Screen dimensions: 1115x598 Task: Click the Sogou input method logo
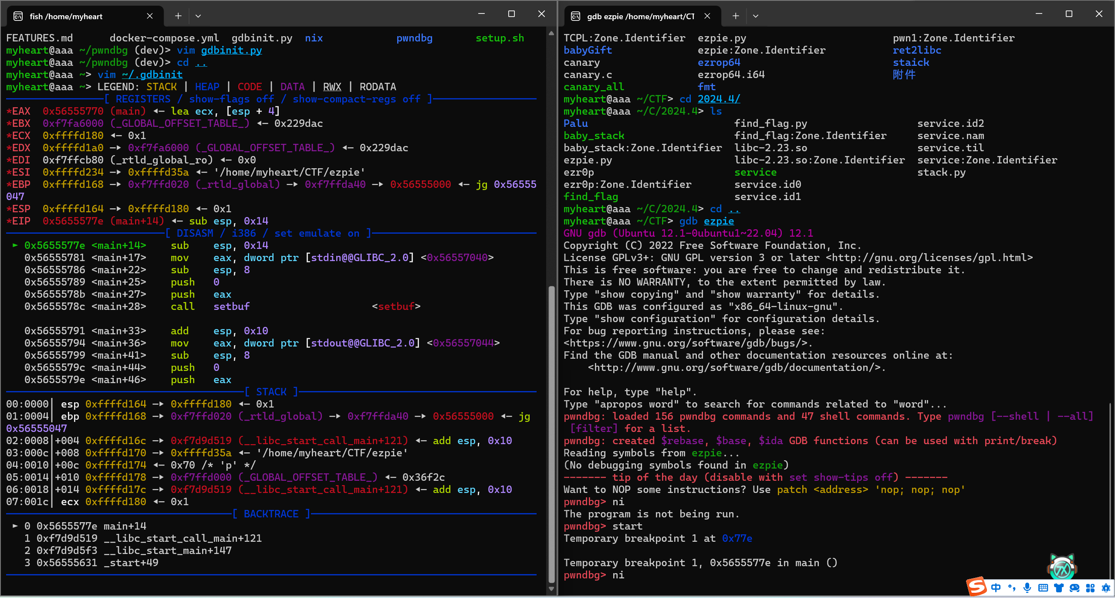tap(976, 586)
